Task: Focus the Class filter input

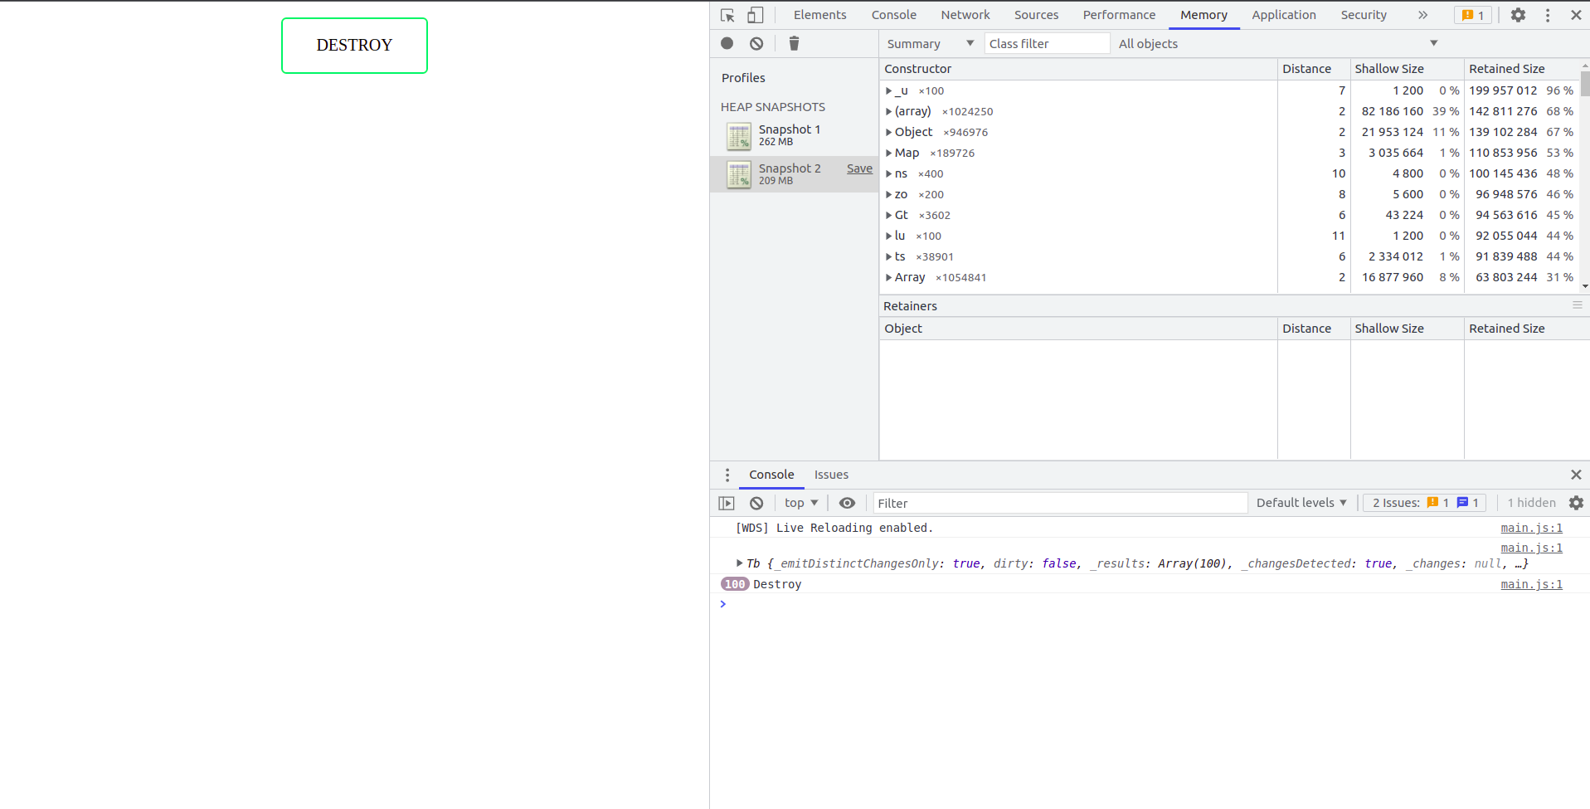Action: click(x=1047, y=43)
